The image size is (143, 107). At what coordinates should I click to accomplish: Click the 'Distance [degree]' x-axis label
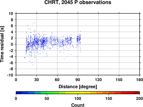click(78, 87)
